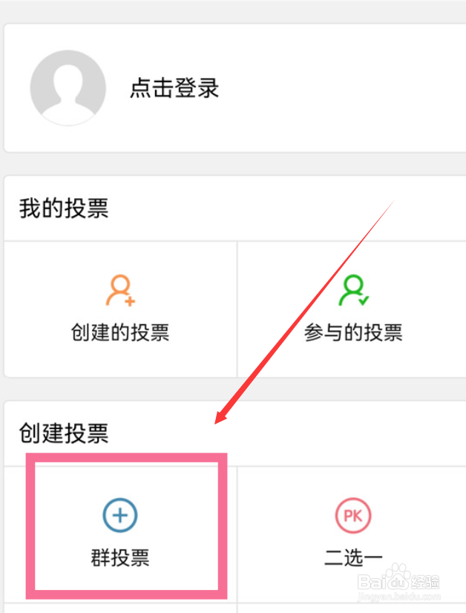The image size is (466, 613).
Task: Open the 参与的投票 label
Action: (x=353, y=332)
